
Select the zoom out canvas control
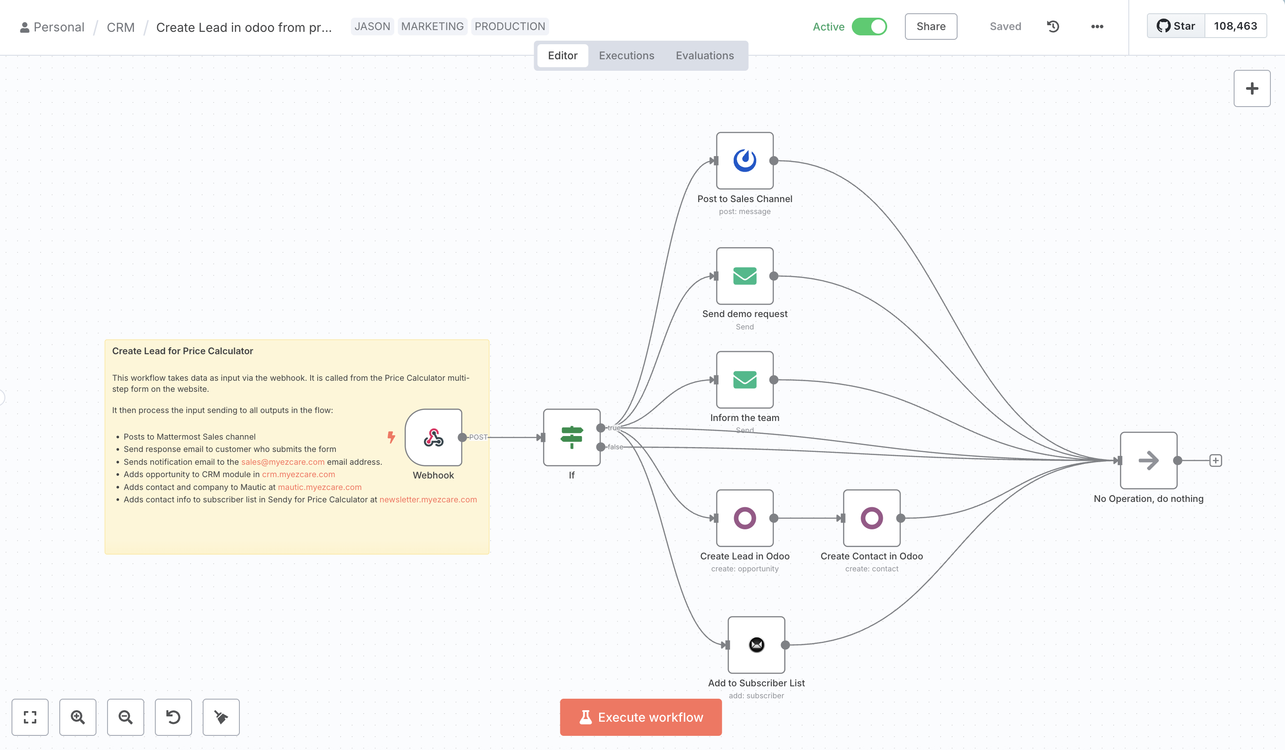pos(125,717)
